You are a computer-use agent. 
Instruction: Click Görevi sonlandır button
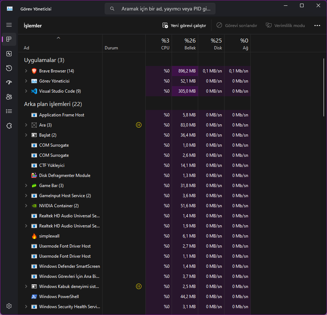[x=237, y=26]
